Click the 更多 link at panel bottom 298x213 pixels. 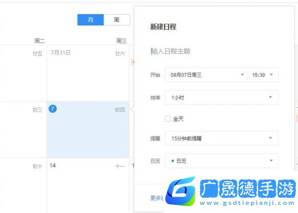(x=157, y=198)
